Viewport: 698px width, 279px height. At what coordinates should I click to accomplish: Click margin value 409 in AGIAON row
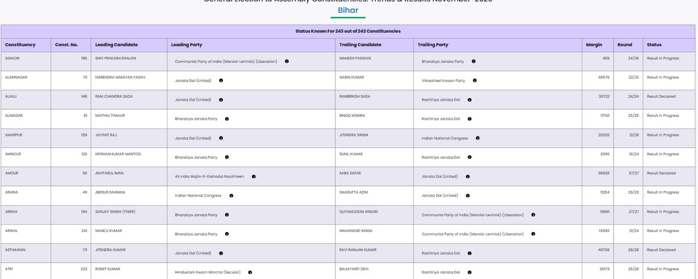(x=606, y=58)
